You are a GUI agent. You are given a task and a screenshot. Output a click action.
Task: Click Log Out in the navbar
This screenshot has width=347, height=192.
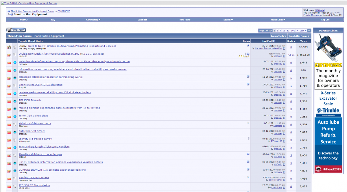click(x=325, y=20)
